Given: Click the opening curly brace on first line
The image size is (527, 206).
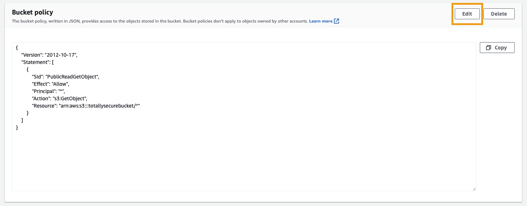Looking at the screenshot, I should point(17,48).
